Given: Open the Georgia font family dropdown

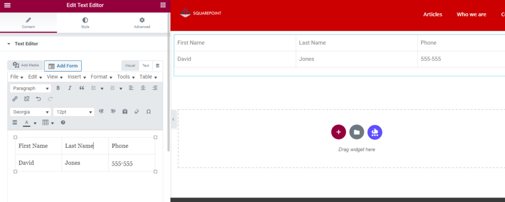Looking at the screenshot, I should click(30, 112).
